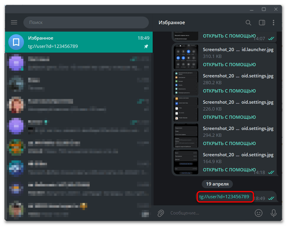Click ОТКРЫТЬ С ПОМОЩЬЮ for id.launcher.jpg file
Screen dimensions: 287x226
click(229, 65)
